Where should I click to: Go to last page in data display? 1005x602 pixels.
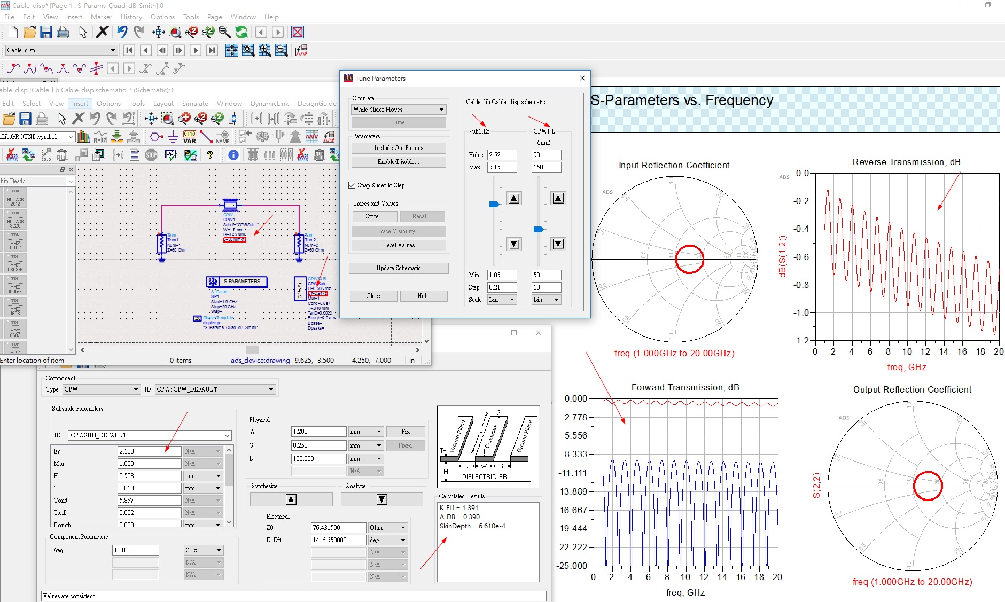pos(212,50)
